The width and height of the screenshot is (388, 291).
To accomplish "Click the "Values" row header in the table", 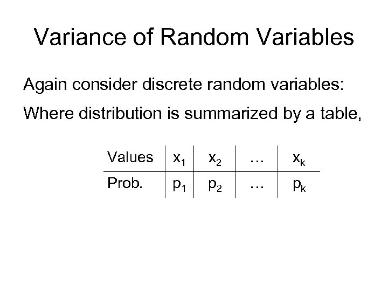I will pos(130,157).
